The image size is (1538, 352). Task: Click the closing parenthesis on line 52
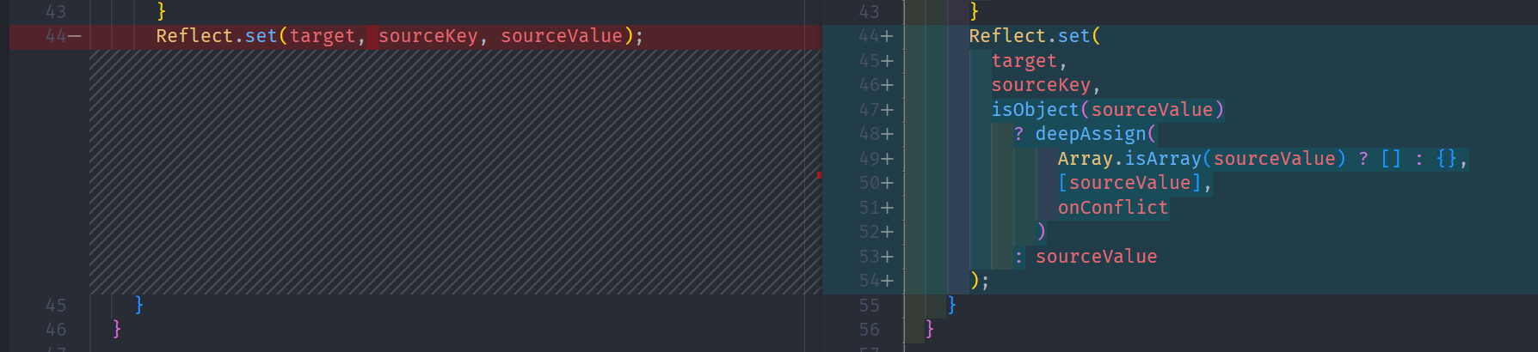[1041, 232]
